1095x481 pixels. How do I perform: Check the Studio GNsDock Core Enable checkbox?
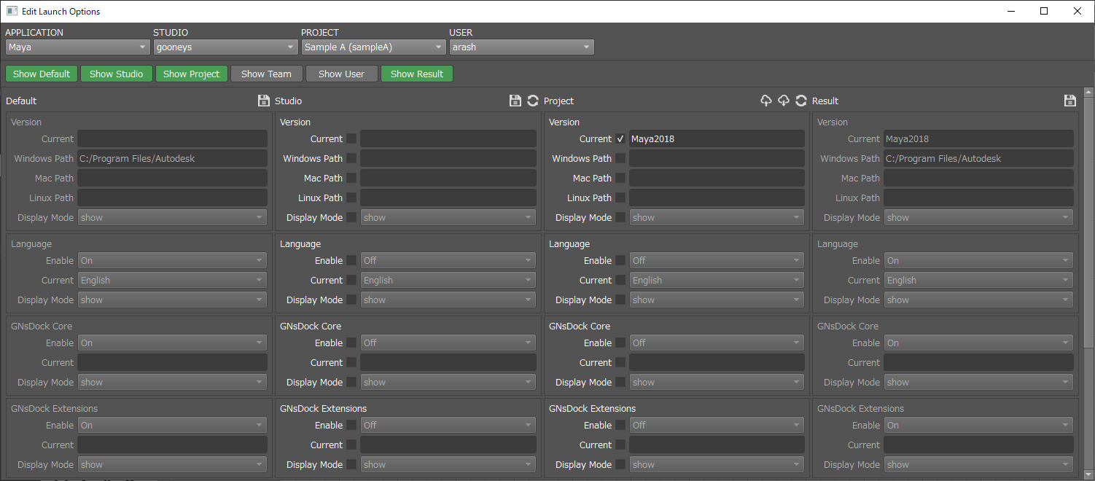coord(351,343)
